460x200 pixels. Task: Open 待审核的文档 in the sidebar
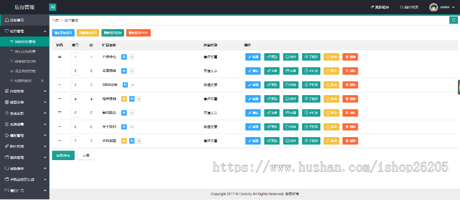coord(25,61)
